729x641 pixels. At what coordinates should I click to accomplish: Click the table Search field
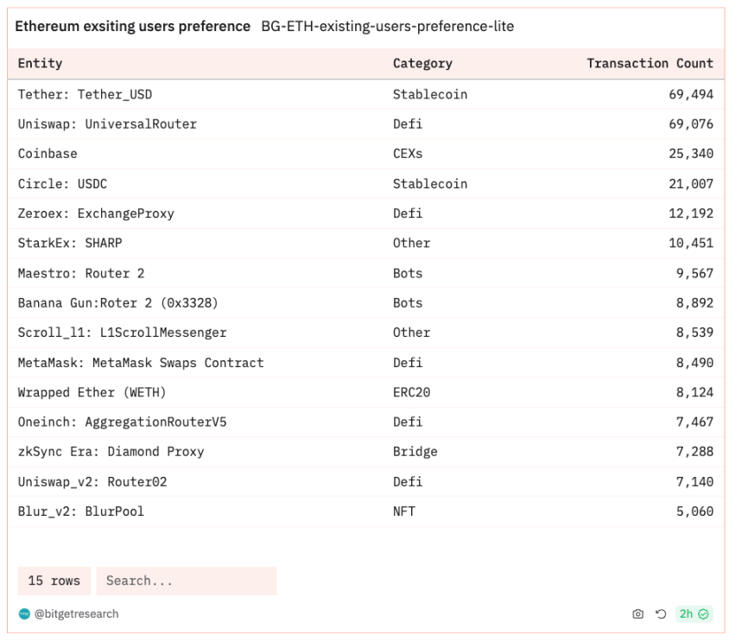point(186,581)
